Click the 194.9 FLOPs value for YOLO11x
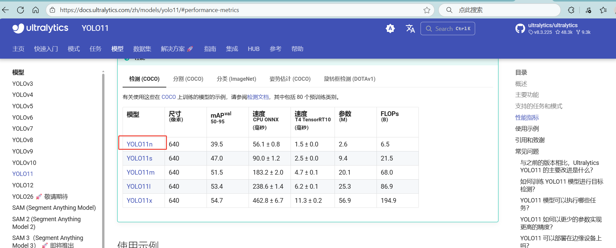The width and height of the screenshot is (616, 248). point(388,200)
